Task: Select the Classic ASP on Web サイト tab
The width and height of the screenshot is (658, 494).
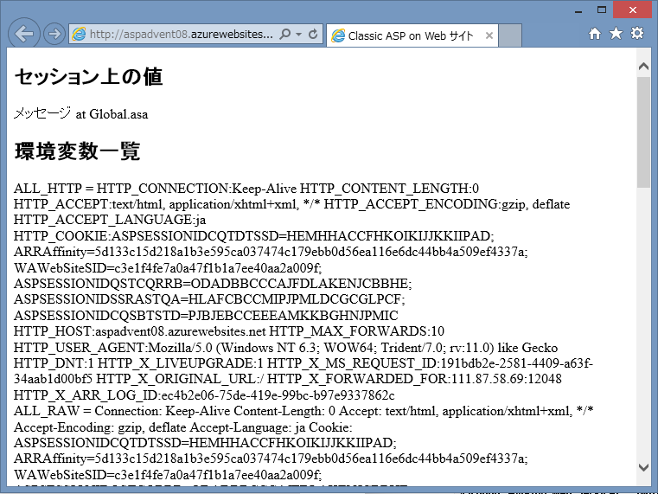Action: pyautogui.click(x=412, y=35)
